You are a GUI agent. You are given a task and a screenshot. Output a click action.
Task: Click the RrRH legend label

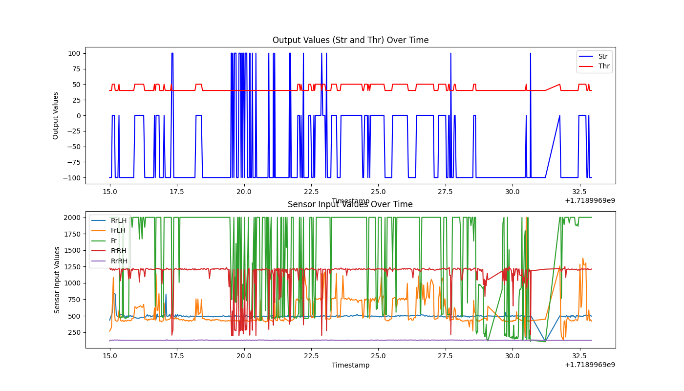pyautogui.click(x=119, y=261)
